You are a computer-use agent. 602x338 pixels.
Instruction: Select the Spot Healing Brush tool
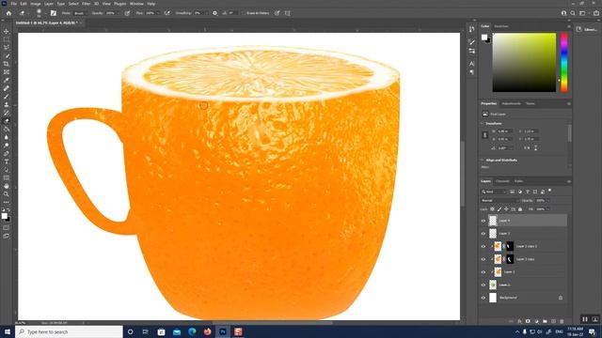point(7,88)
